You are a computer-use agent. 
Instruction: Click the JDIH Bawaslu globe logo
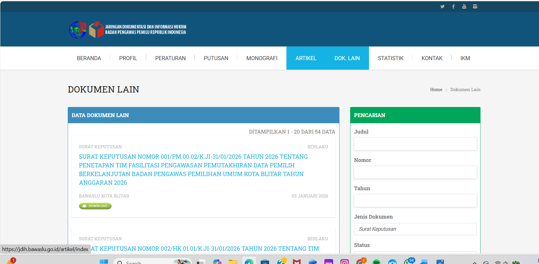tap(78, 29)
